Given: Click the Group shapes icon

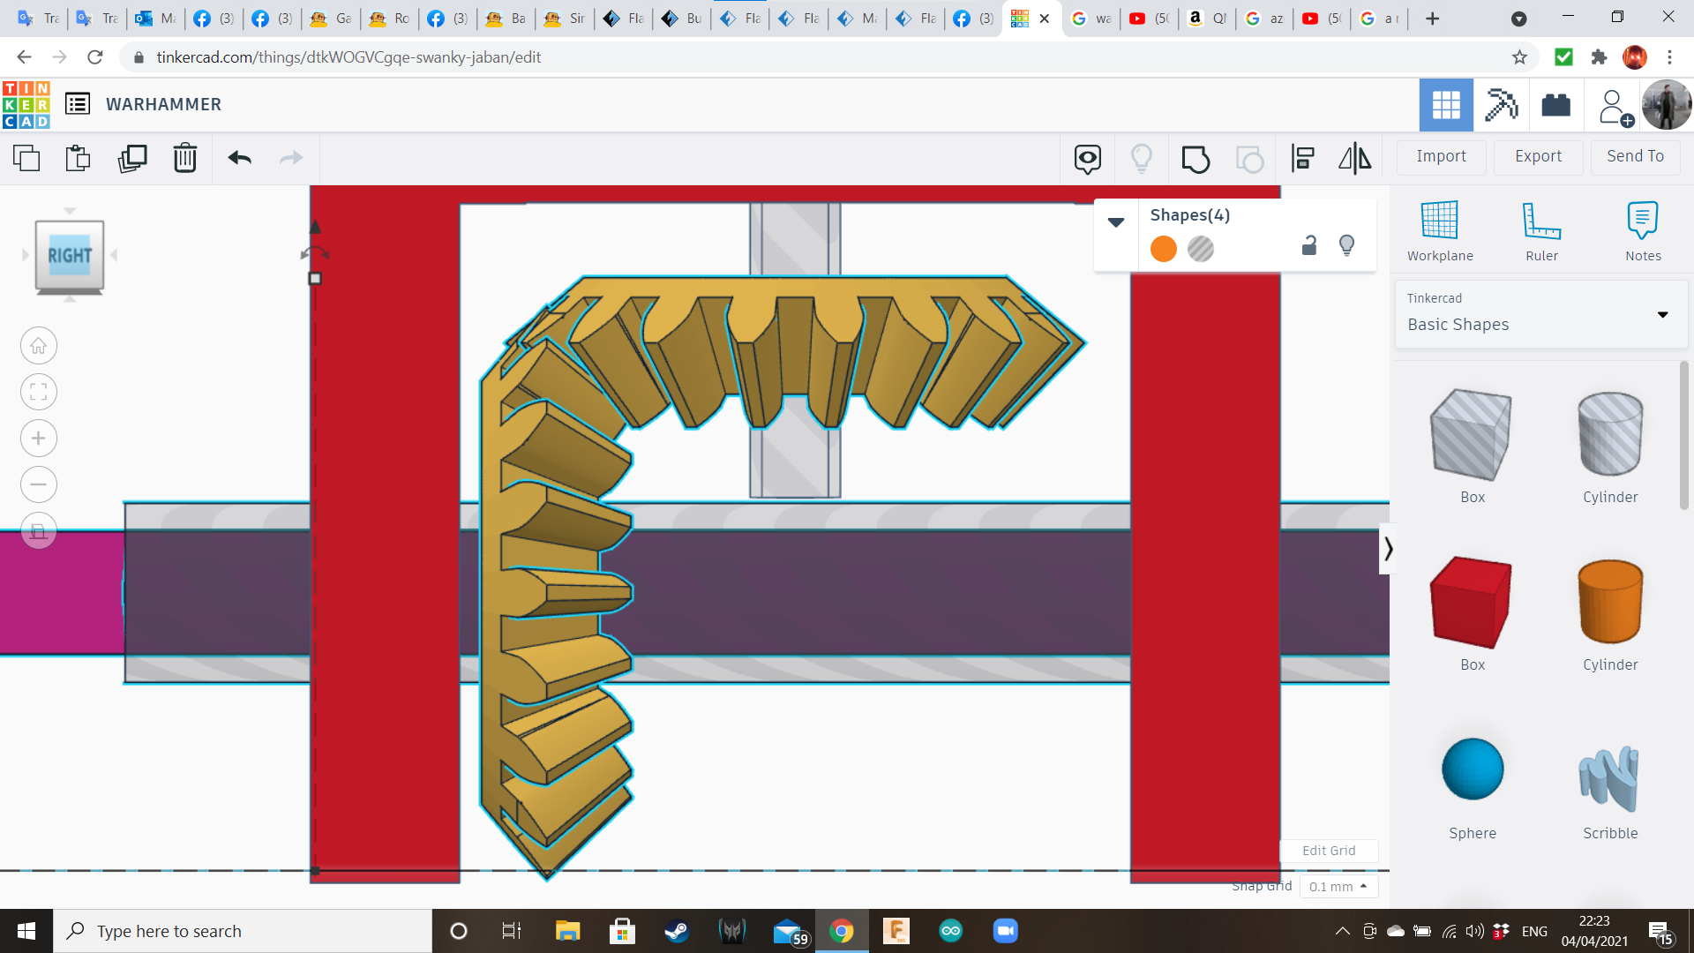Looking at the screenshot, I should [1196, 159].
